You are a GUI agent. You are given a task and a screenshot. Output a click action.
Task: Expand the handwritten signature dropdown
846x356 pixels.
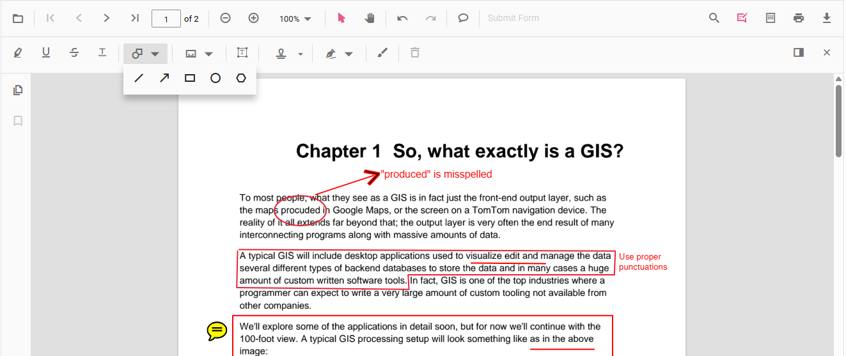(x=349, y=54)
